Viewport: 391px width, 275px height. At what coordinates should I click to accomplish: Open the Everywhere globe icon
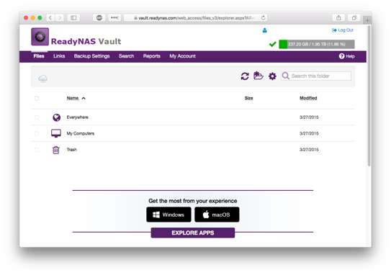(57, 117)
